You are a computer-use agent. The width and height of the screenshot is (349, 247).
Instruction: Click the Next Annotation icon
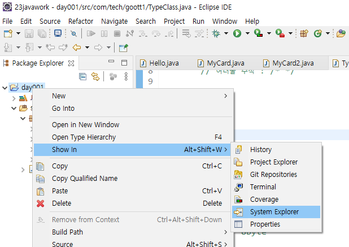coord(8,47)
